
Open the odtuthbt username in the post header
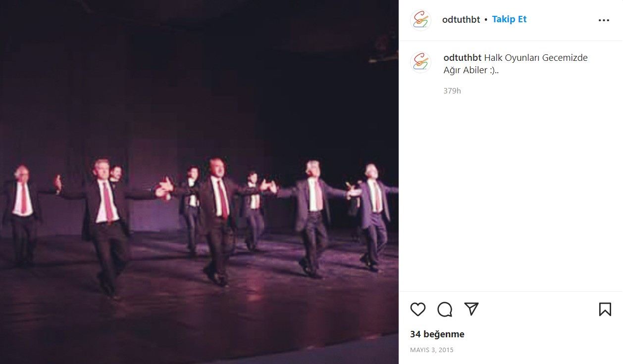tap(461, 20)
